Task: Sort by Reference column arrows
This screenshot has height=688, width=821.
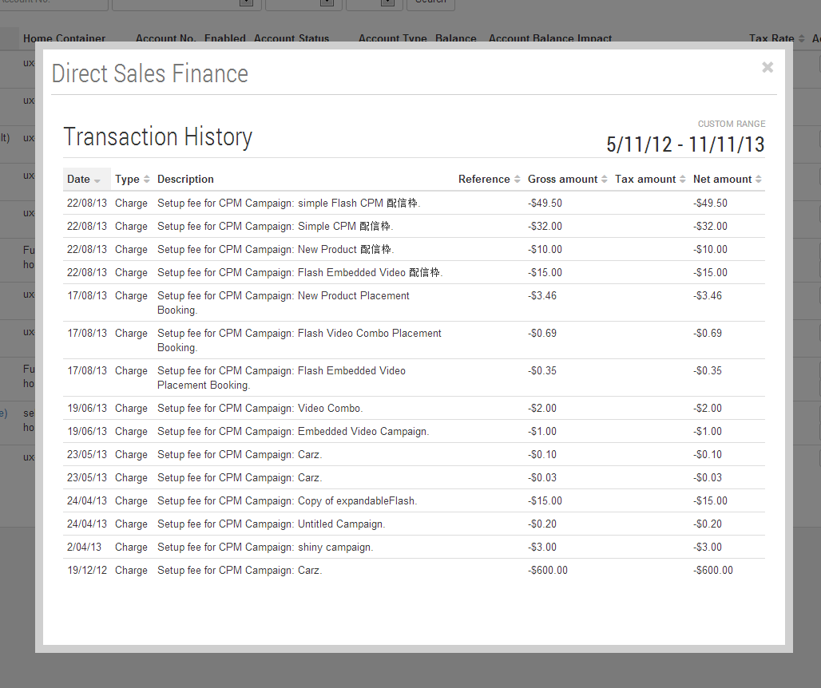Action: pyautogui.click(x=517, y=180)
